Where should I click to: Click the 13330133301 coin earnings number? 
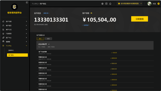(51, 20)
